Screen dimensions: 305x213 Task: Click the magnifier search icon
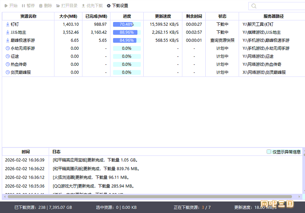(253, 6)
